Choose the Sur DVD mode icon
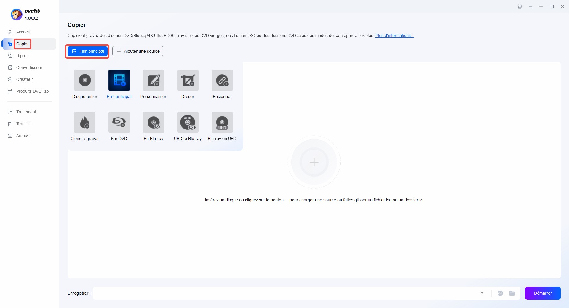The width and height of the screenshot is (569, 308). click(119, 122)
